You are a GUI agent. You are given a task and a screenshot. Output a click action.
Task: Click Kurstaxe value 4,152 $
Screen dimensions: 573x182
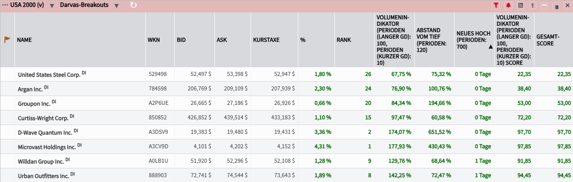click(x=285, y=146)
